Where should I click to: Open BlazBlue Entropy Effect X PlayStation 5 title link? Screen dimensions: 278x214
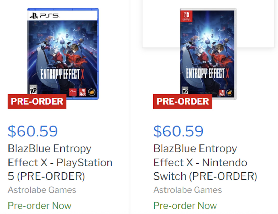point(60,162)
